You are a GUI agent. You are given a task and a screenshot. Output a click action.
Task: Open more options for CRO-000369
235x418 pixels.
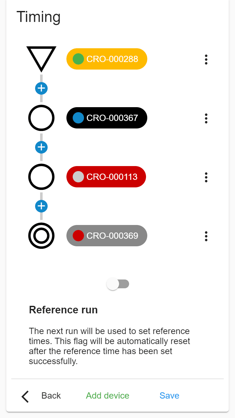tap(206, 236)
